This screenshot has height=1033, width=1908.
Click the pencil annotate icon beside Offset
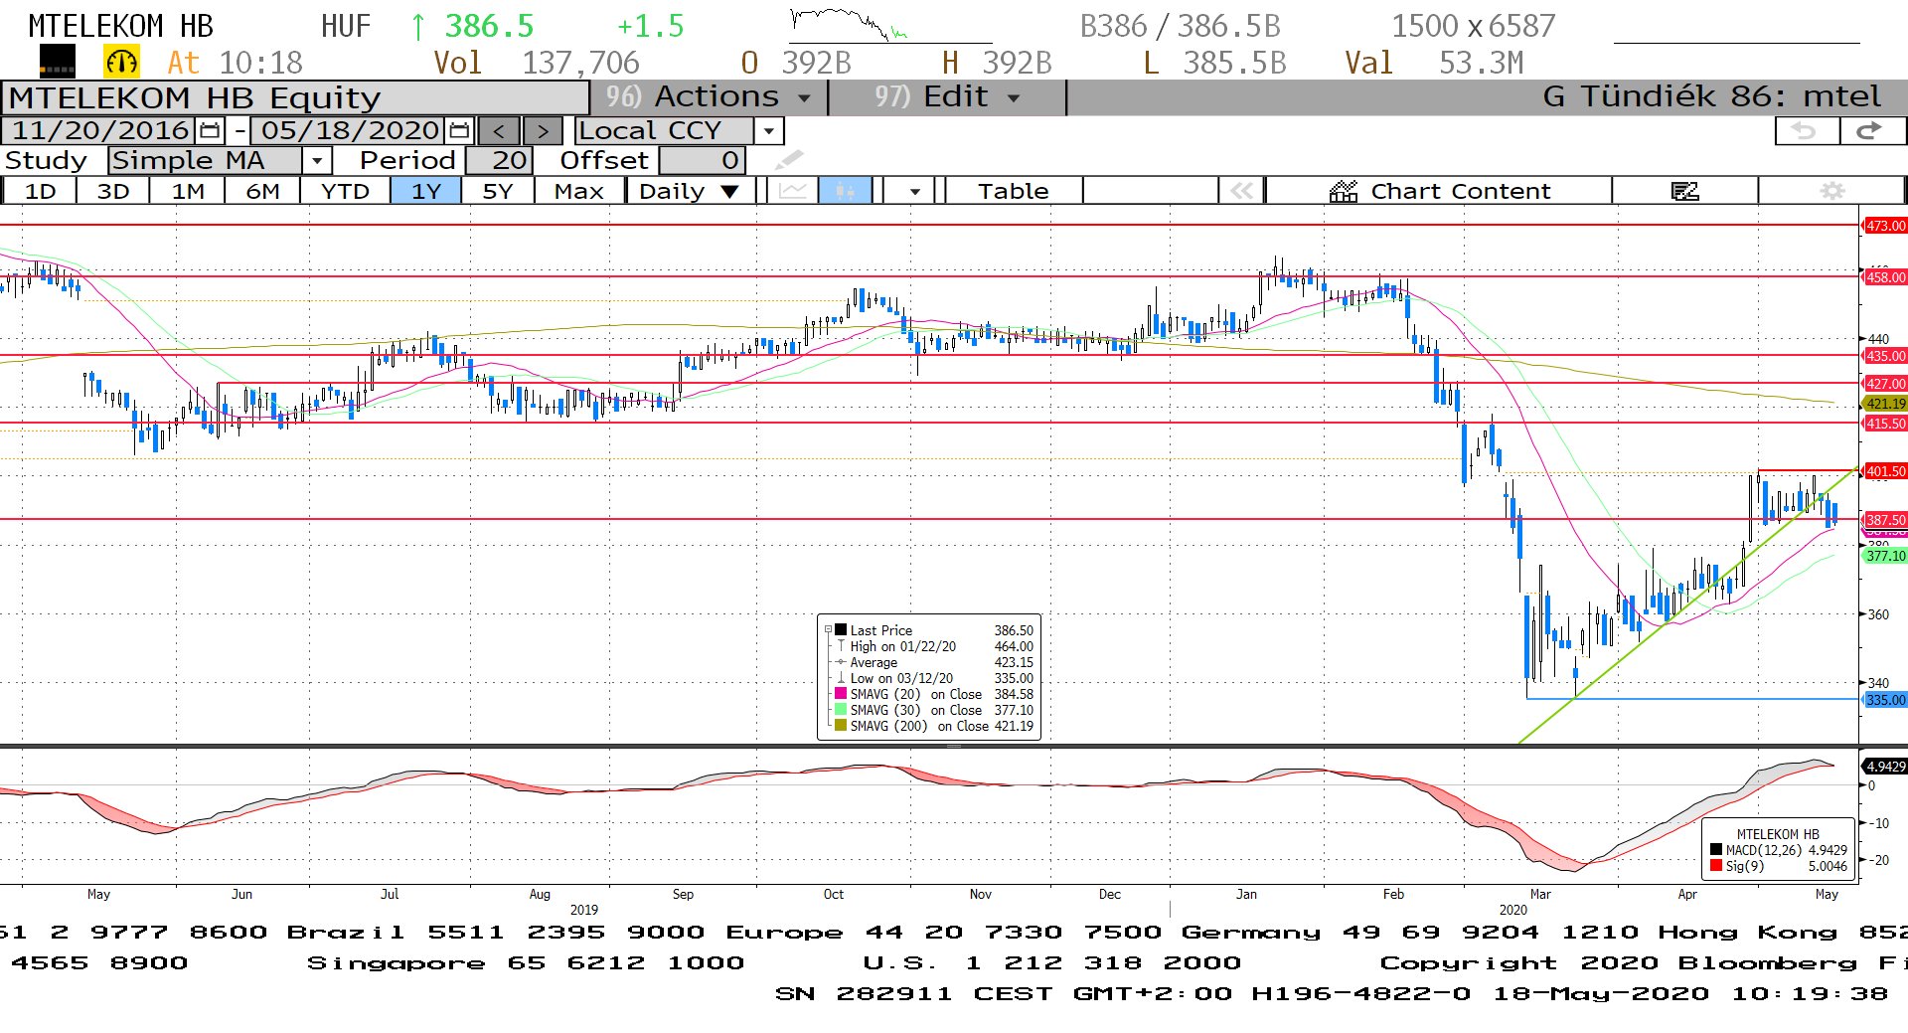pos(789,160)
